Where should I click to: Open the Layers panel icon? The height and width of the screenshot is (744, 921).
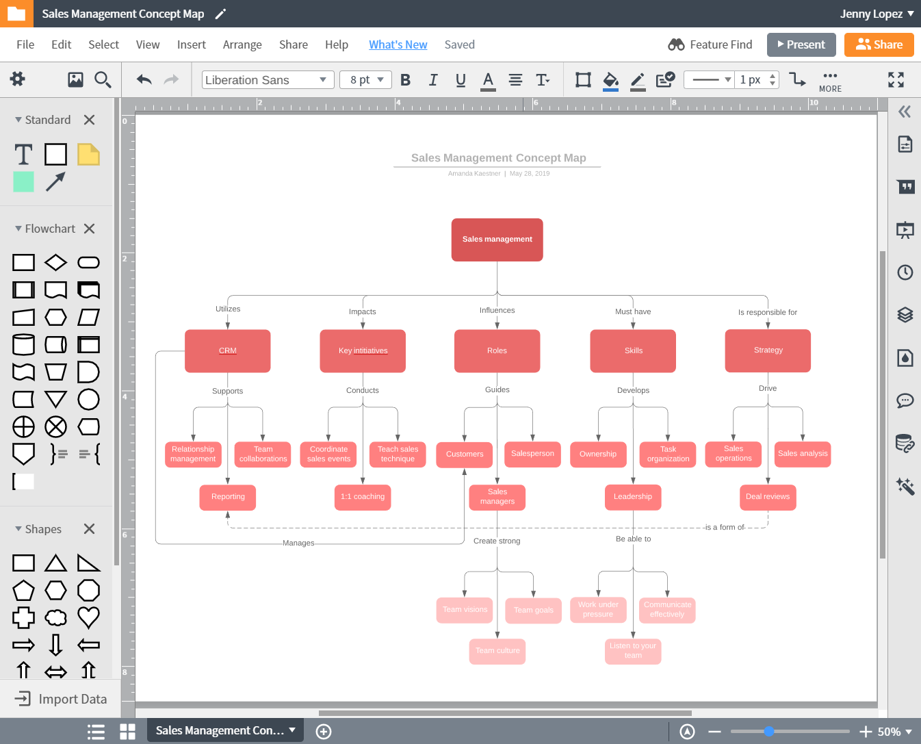coord(905,315)
